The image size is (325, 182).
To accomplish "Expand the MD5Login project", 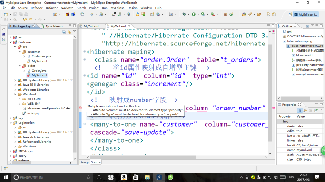I will 10,151.
